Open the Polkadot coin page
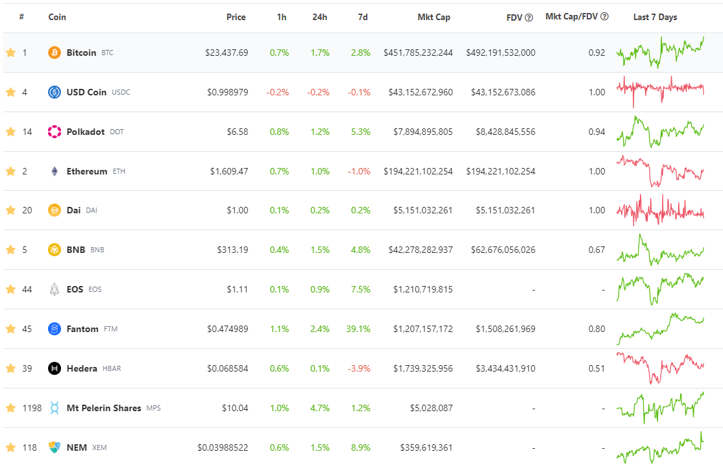This screenshot has height=465, width=723. tap(85, 132)
